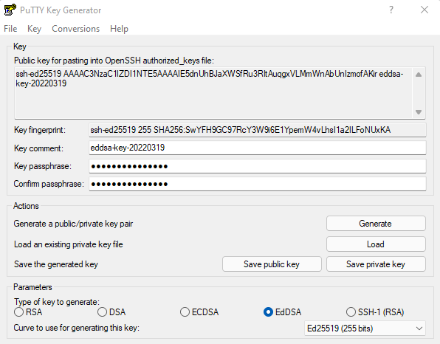The height and width of the screenshot is (344, 440).
Task: Open the Help menu
Action: 119,29
